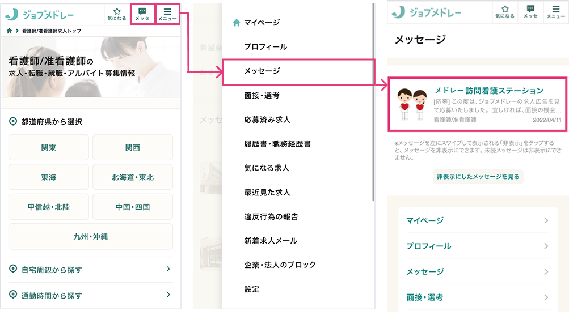Open メッセ icon in message screen header
The width and height of the screenshot is (569, 315).
(530, 12)
